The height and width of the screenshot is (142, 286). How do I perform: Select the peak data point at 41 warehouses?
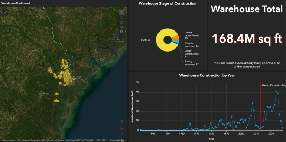coord(276,92)
